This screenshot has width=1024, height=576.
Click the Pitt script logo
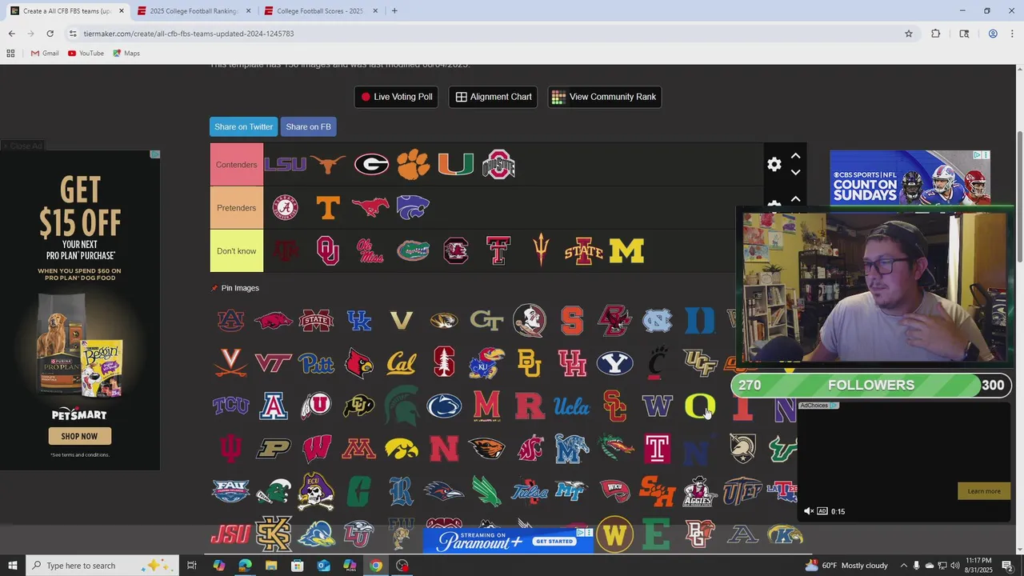pyautogui.click(x=316, y=363)
